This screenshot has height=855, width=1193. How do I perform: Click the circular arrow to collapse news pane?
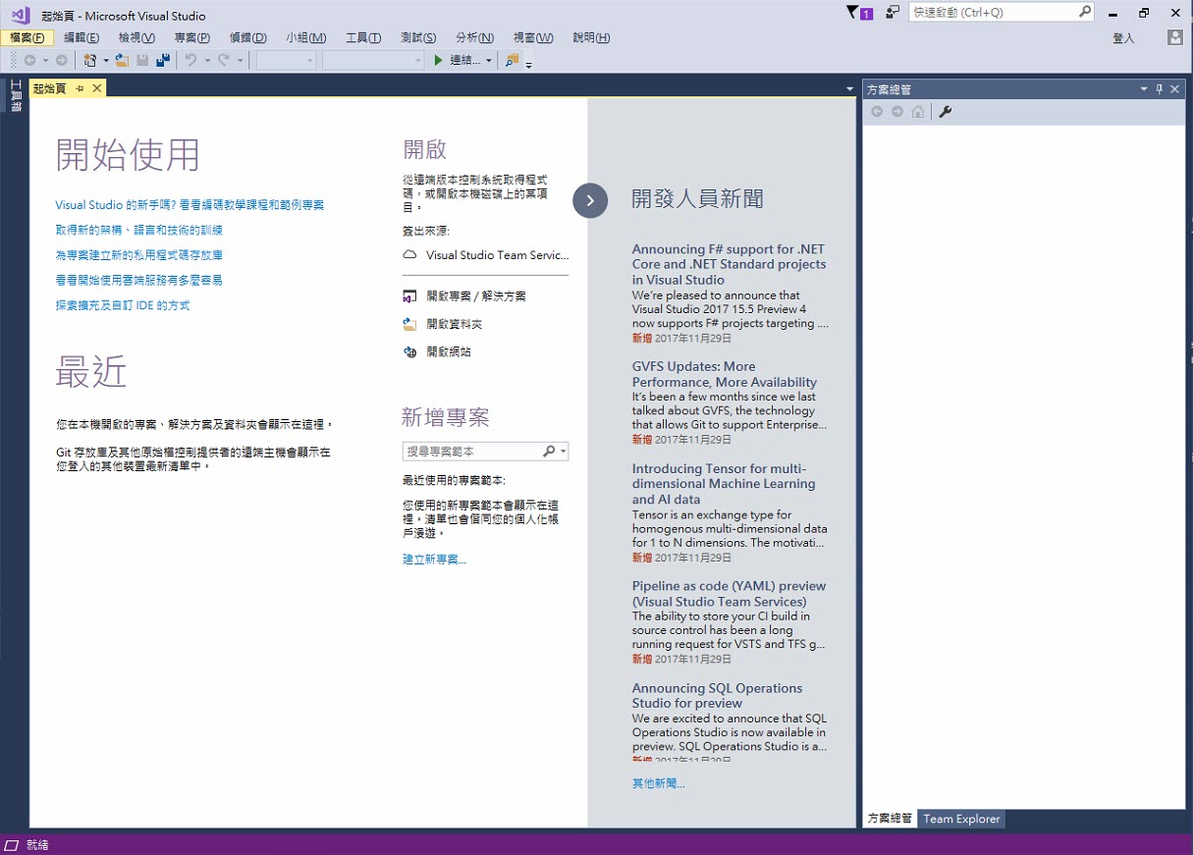click(590, 200)
